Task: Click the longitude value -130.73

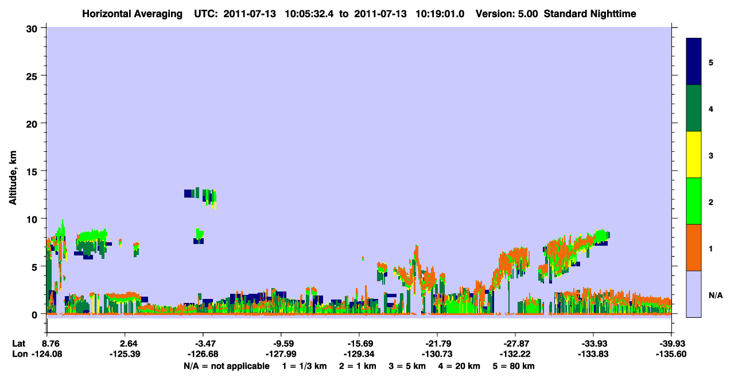Action: coord(437,354)
